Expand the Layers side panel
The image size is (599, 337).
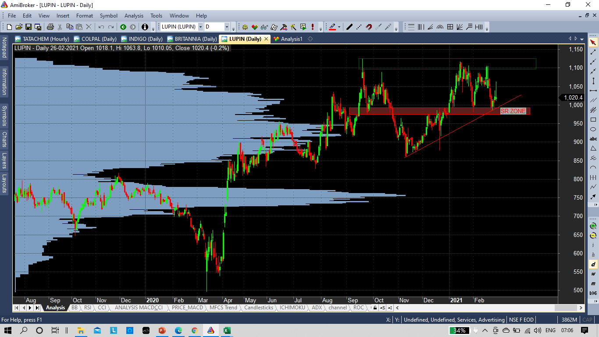[x=4, y=161]
